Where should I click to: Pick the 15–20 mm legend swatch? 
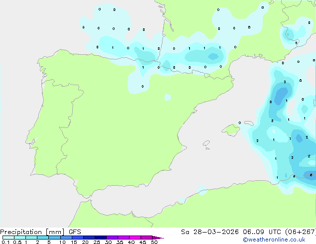[x=78, y=238]
